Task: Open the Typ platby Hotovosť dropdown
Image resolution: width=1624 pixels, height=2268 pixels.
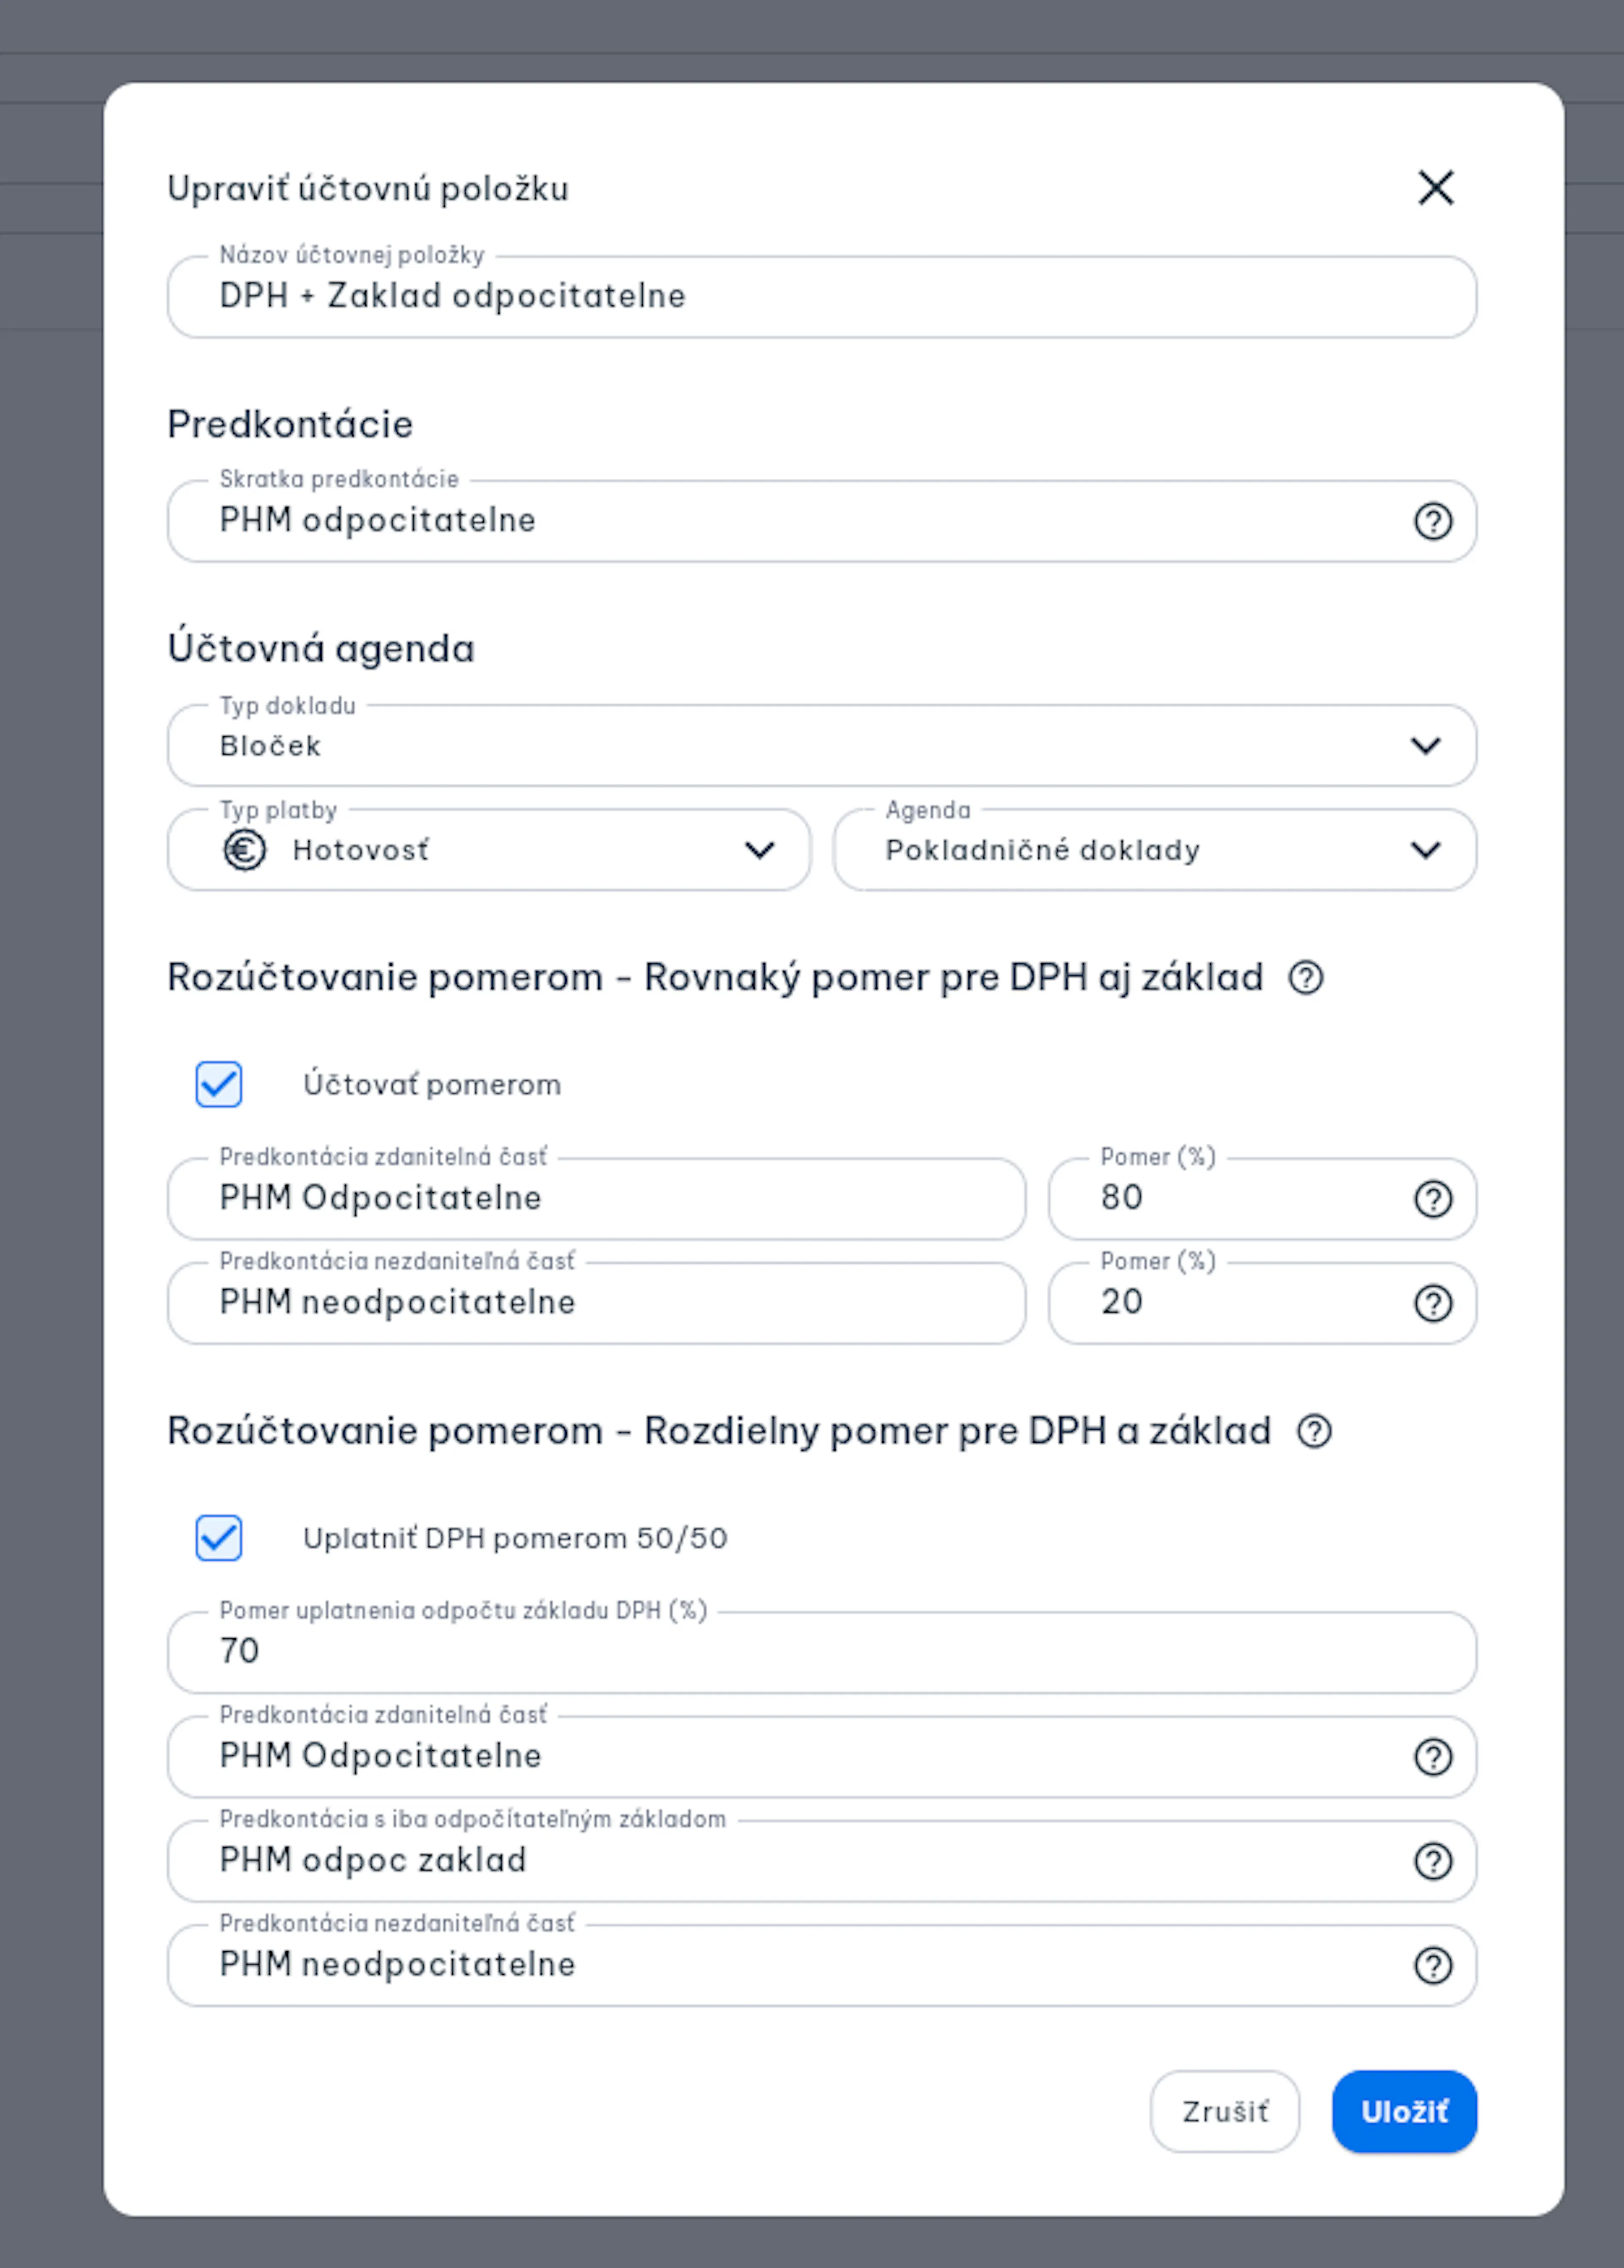Action: pos(488,850)
